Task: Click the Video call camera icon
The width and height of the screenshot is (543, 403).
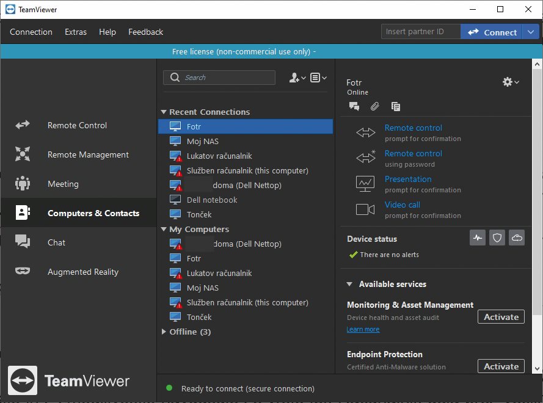Action: coord(365,209)
